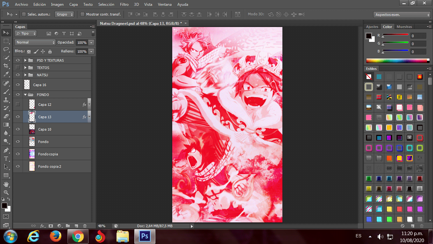Select the Path Selection tool

pos(6,166)
